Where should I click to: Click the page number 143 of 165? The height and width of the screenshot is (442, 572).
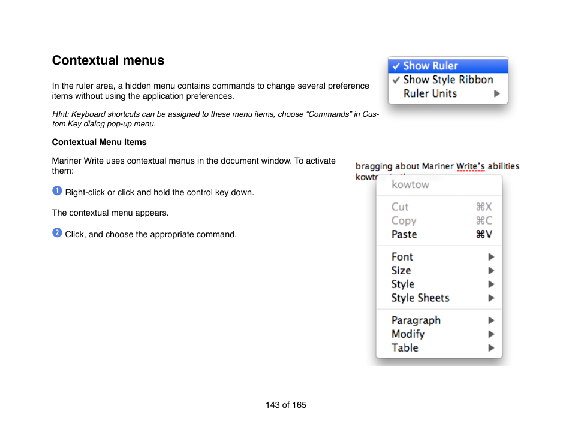286,405
